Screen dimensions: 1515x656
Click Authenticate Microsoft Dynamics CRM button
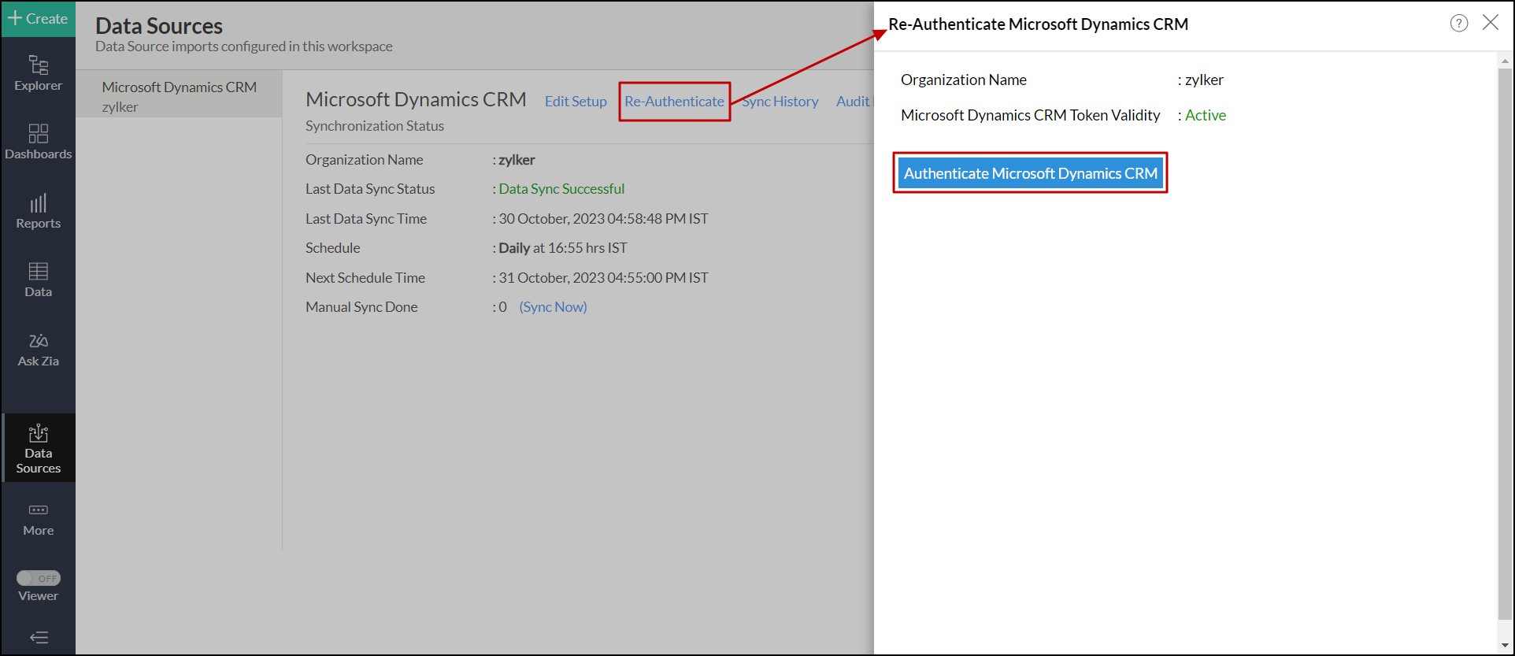click(1030, 173)
